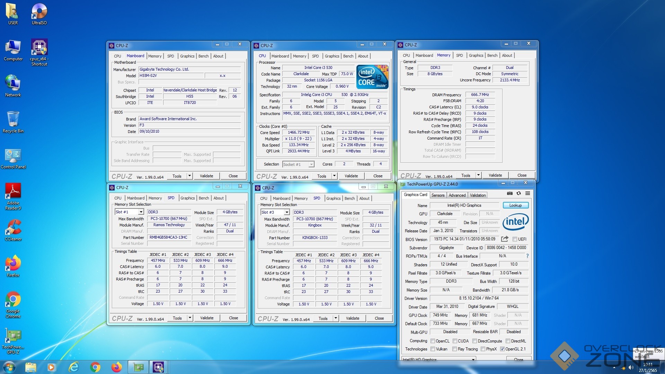Open the USER folder desktop icon
665x374 pixels.
[13, 14]
